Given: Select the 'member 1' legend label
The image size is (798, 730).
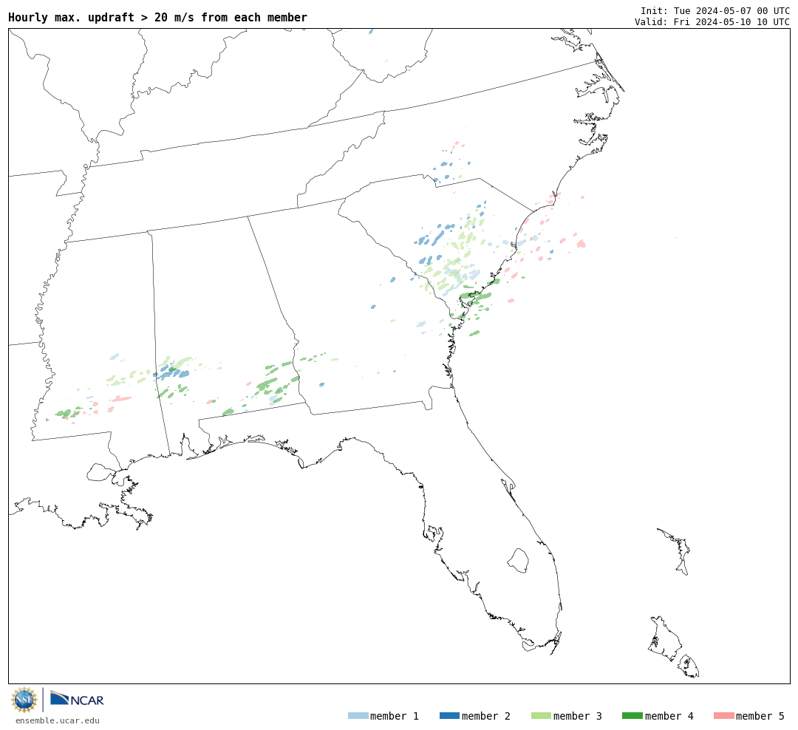Looking at the screenshot, I should (395, 716).
